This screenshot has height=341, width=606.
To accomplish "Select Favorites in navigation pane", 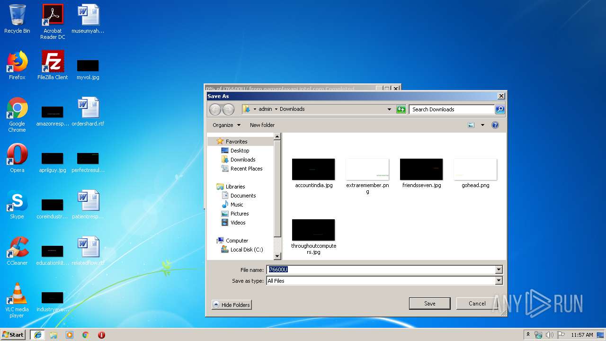I will click(x=236, y=142).
